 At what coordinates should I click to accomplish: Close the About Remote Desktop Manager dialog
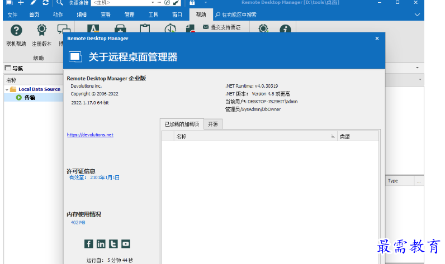[x=377, y=39]
